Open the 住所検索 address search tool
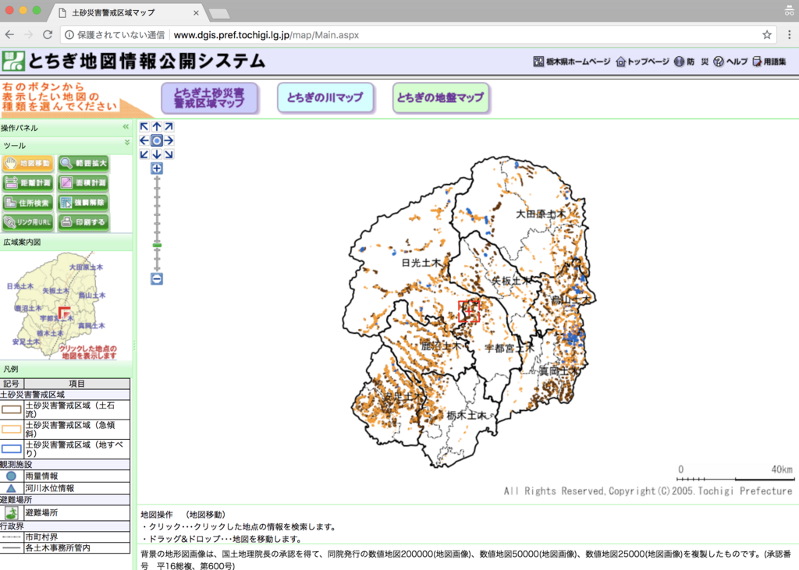Image resolution: width=799 pixels, height=570 pixels. tap(27, 203)
